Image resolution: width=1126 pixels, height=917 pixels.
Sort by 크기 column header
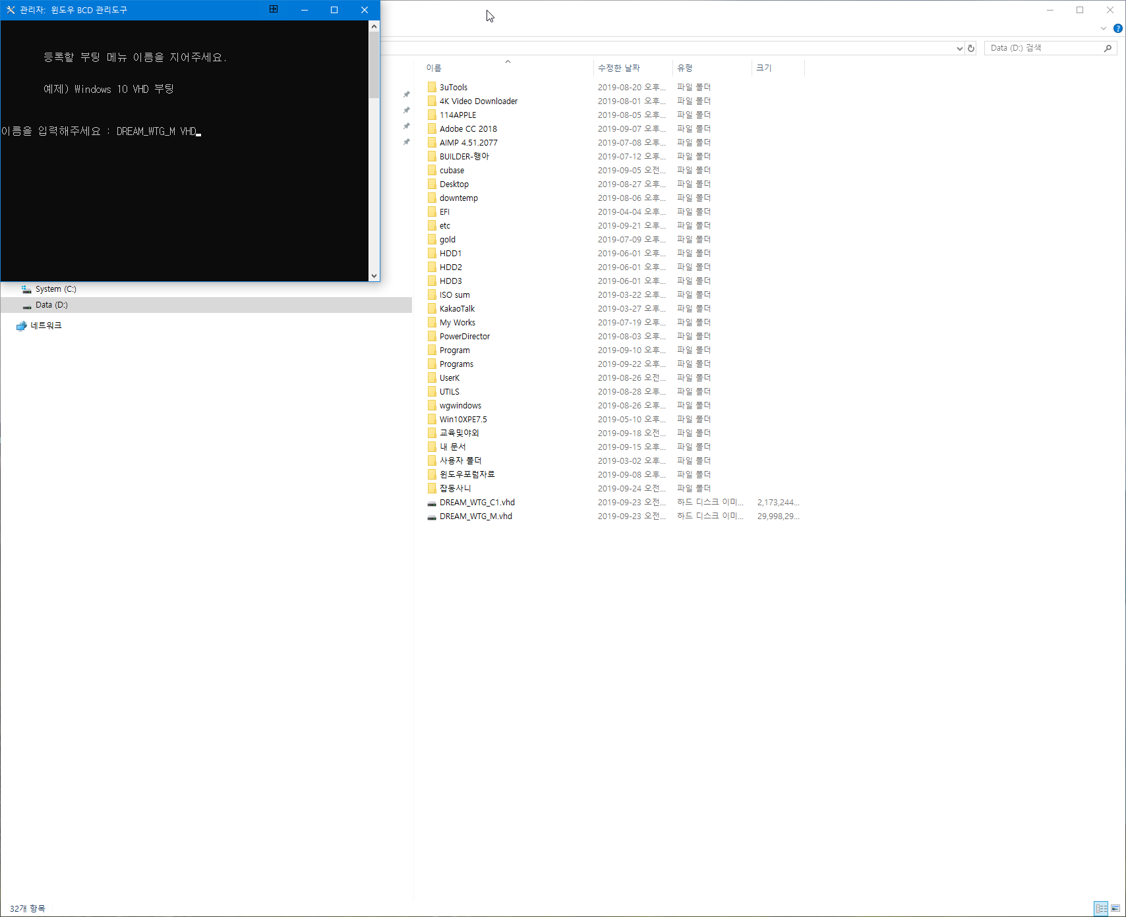(x=764, y=68)
